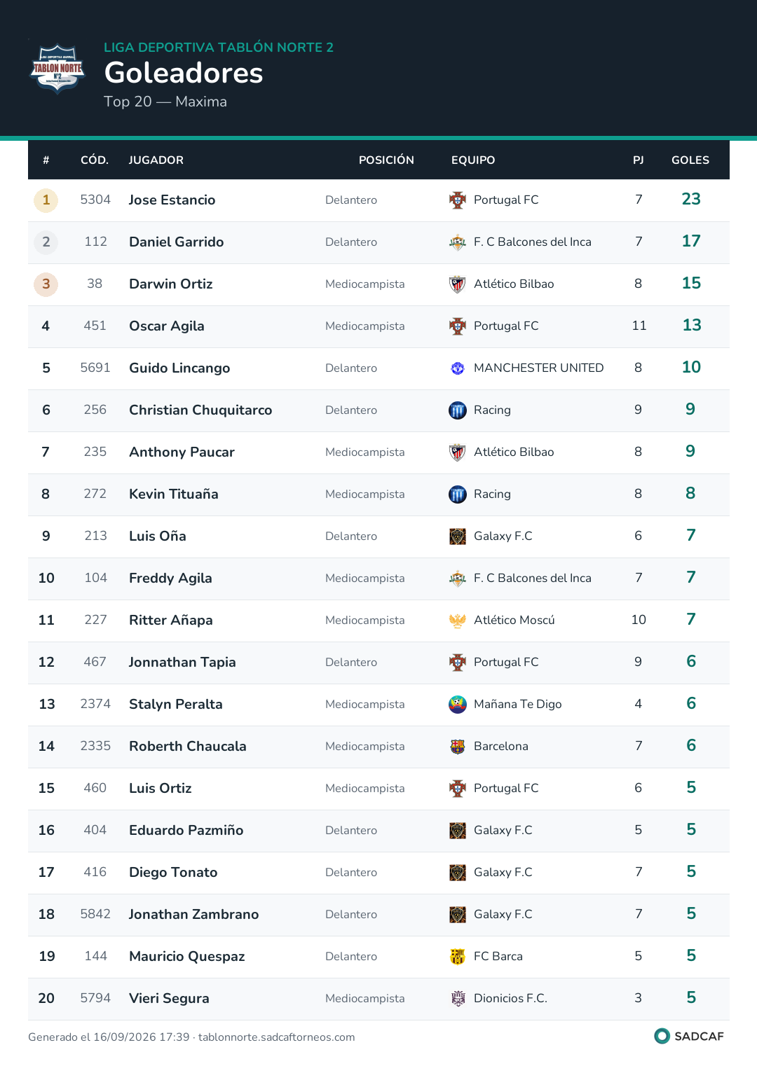The image size is (757, 1073).
Task: Click the Barcelona crest in Roberth Chaucala row
Action: click(458, 747)
